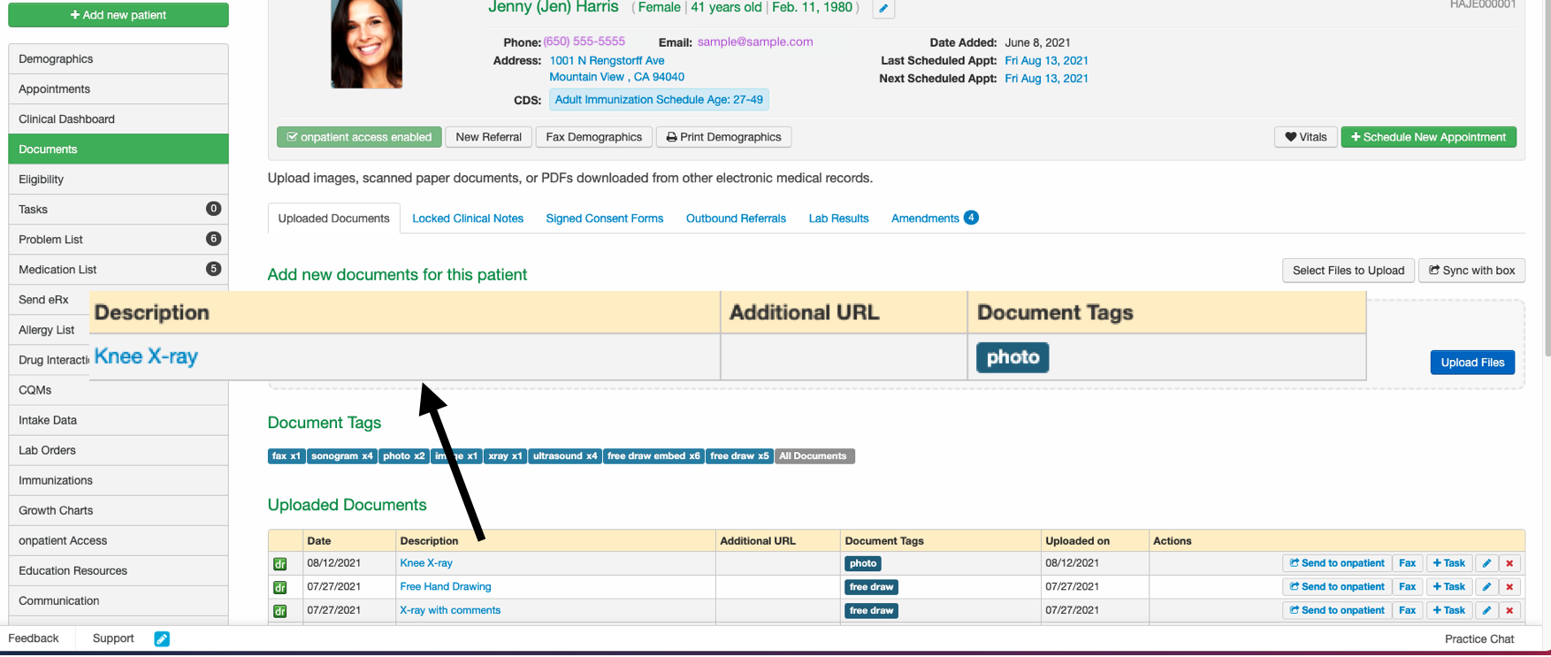Open Adult Immunization Schedule CDS link

pyautogui.click(x=659, y=100)
